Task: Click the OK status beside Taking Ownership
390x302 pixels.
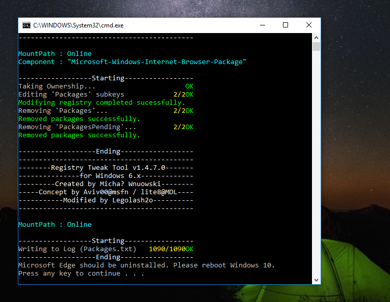Action: pyautogui.click(x=189, y=86)
